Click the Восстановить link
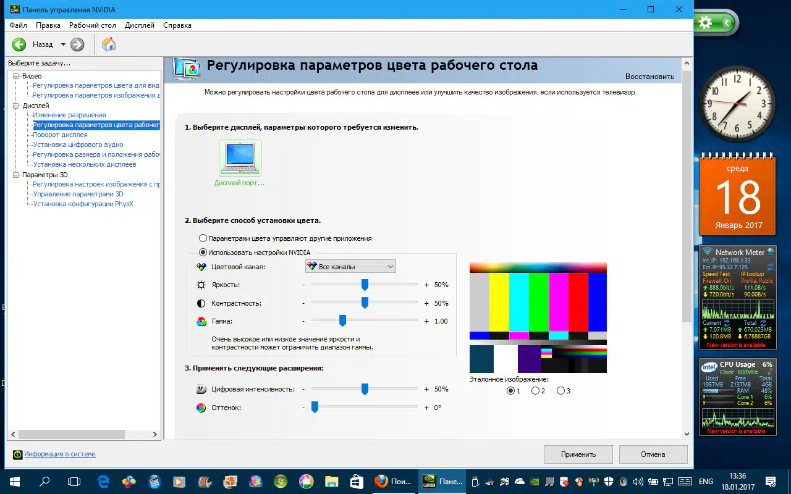Image resolution: width=791 pixels, height=494 pixels. [649, 77]
